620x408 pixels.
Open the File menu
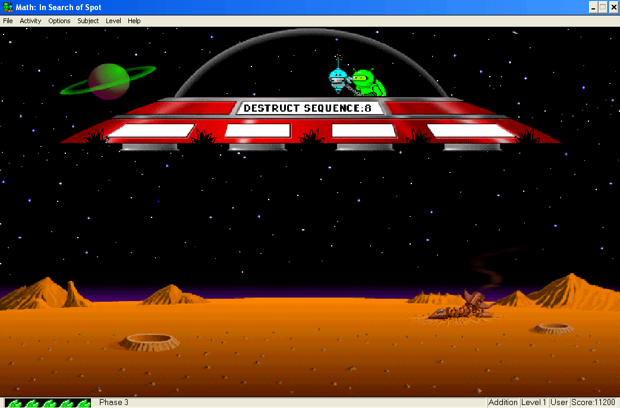coord(8,21)
